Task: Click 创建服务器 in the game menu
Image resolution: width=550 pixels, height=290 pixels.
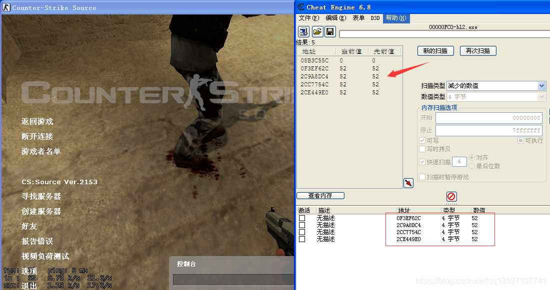Action: pos(41,212)
